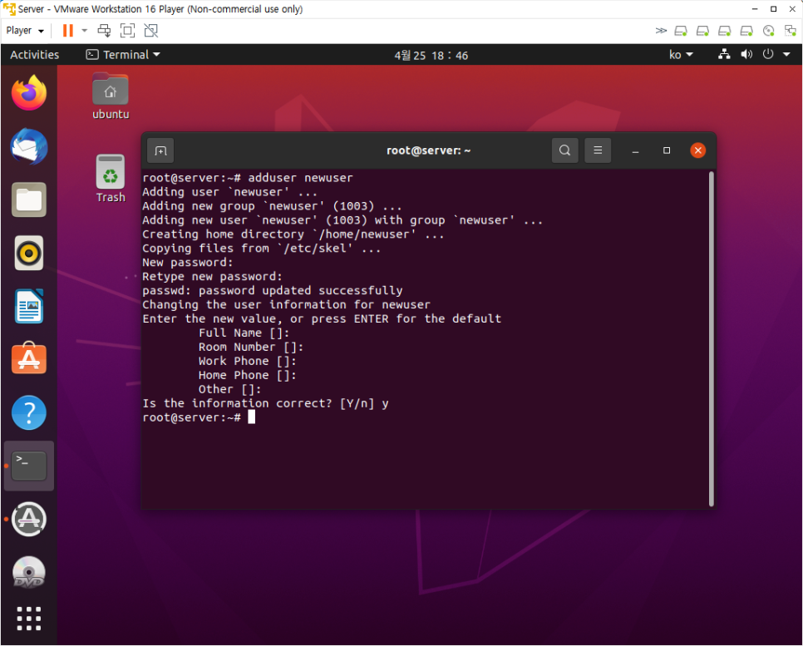
Task: Open the power options arrow beside pause
Action: tap(85, 31)
